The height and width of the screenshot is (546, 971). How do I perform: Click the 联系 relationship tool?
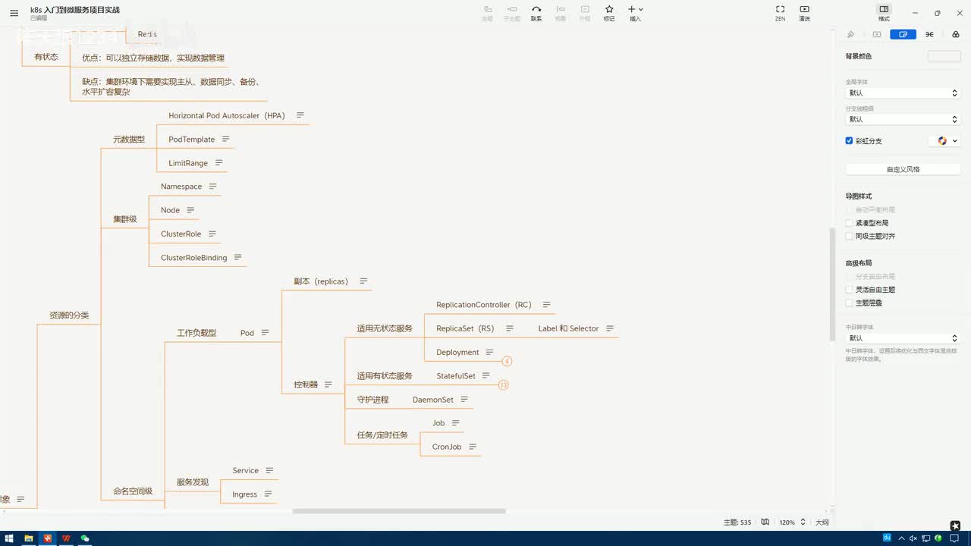click(x=536, y=13)
